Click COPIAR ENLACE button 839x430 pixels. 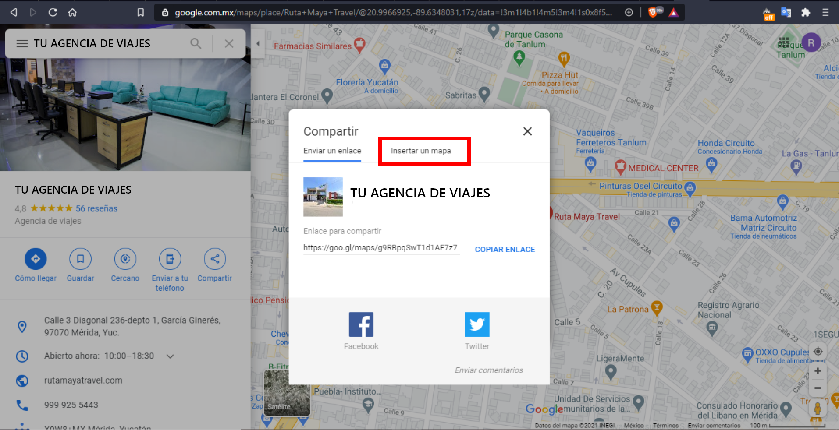505,249
